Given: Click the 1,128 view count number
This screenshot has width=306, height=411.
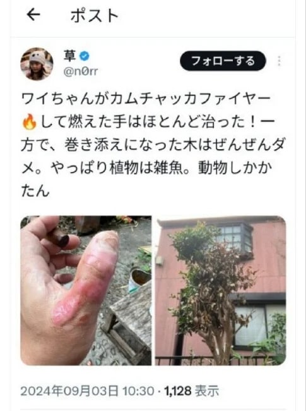Looking at the screenshot, I should coord(178,391).
